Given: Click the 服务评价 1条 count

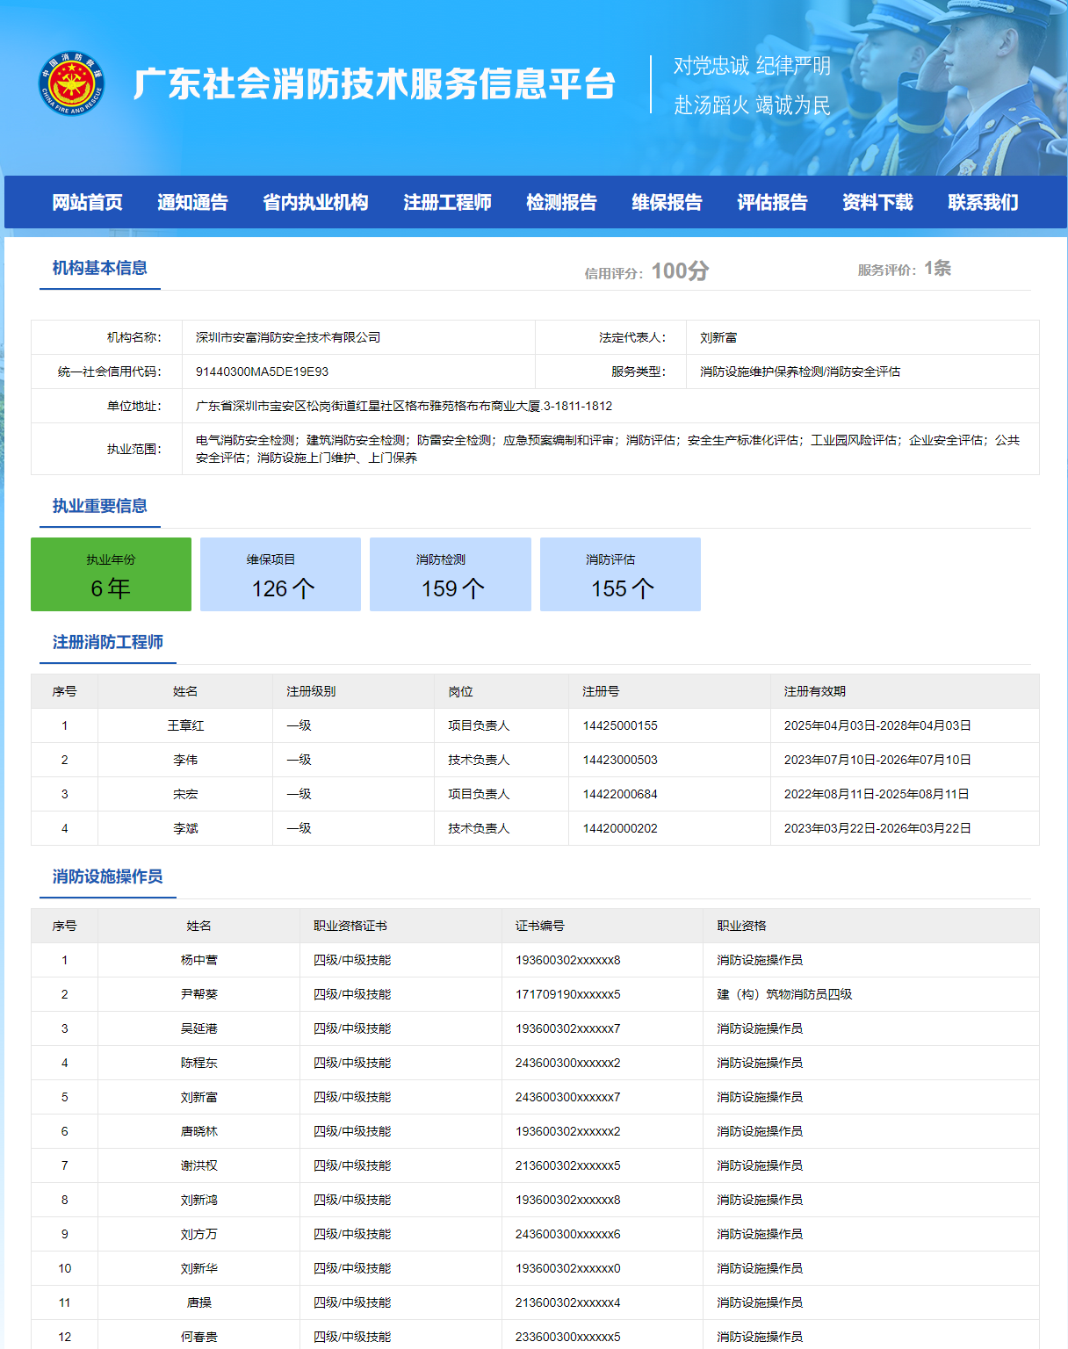Looking at the screenshot, I should coord(936,269).
